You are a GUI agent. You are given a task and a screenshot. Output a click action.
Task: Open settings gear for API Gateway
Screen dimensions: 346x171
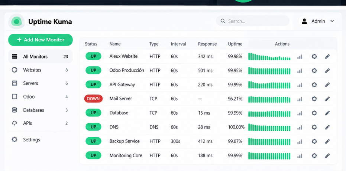[314, 85]
